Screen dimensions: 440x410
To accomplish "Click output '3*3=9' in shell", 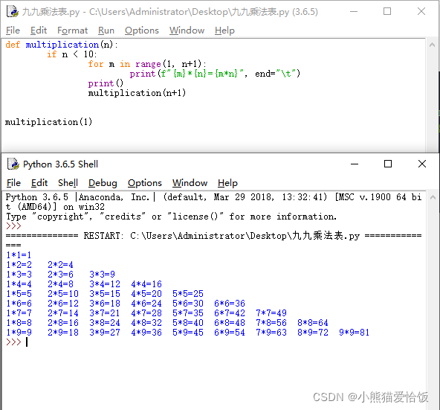I will 102,275.
